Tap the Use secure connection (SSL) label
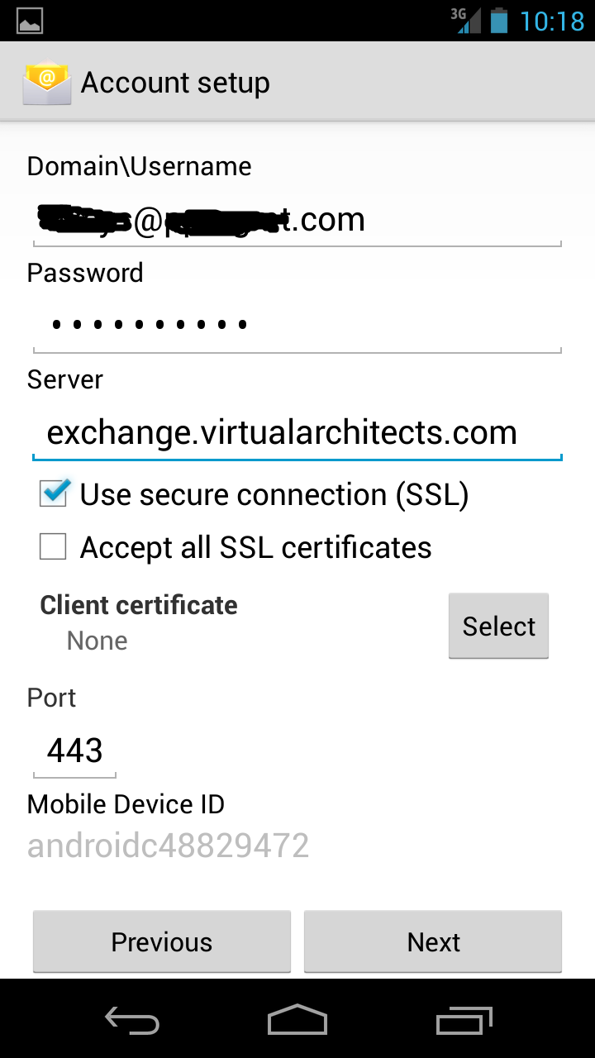 point(274,494)
